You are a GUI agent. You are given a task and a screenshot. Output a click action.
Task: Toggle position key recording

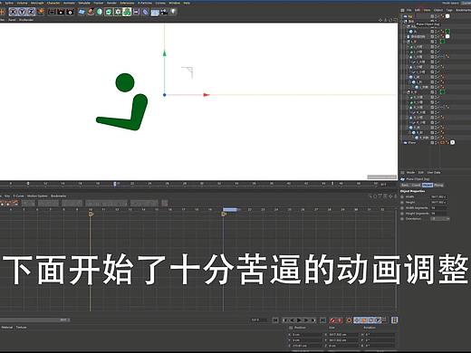point(357,320)
